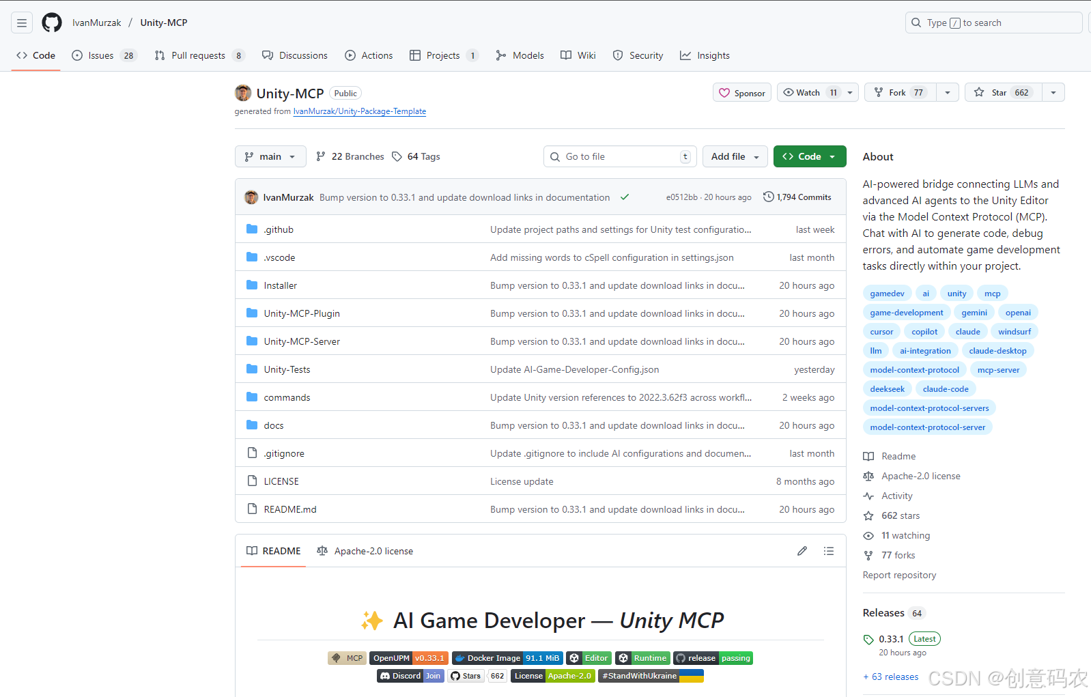The image size is (1091, 697).
Task: Open the hamburger navigation menu
Action: [22, 23]
